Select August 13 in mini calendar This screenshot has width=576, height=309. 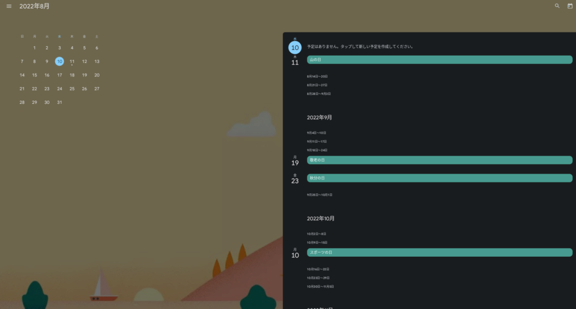click(x=97, y=61)
